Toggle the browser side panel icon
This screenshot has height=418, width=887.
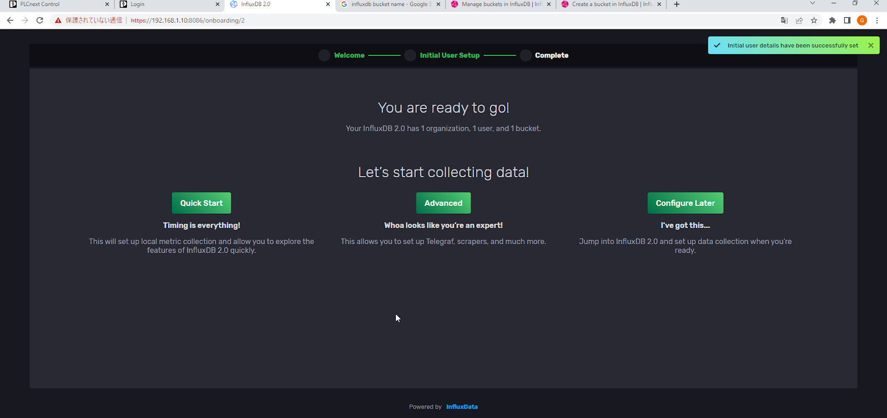847,20
